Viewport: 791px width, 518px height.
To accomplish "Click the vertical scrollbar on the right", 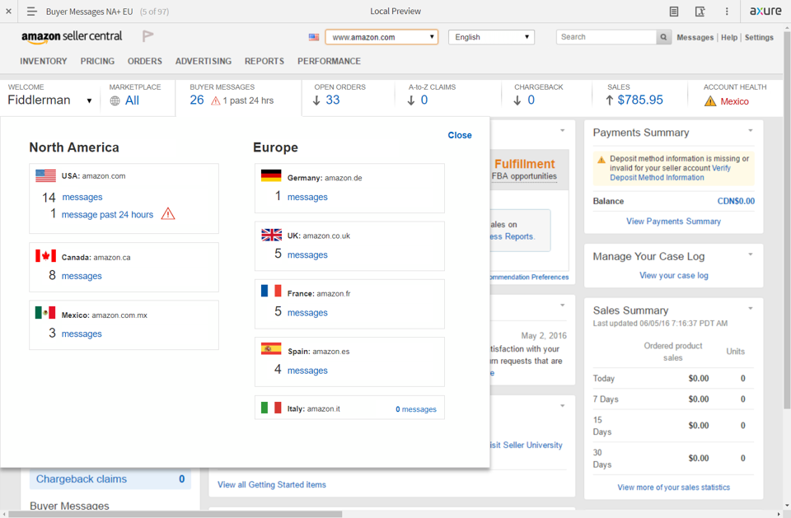I will click(x=787, y=219).
